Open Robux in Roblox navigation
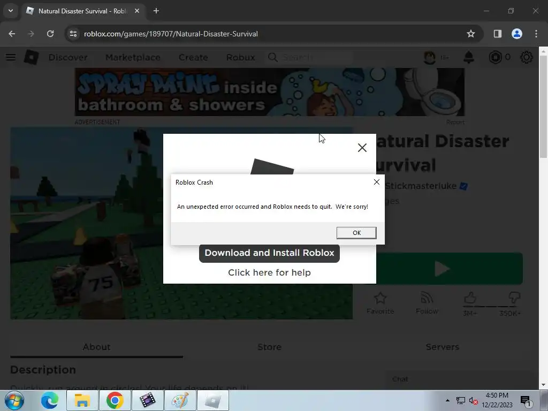This screenshot has width=548, height=411. pyautogui.click(x=240, y=57)
